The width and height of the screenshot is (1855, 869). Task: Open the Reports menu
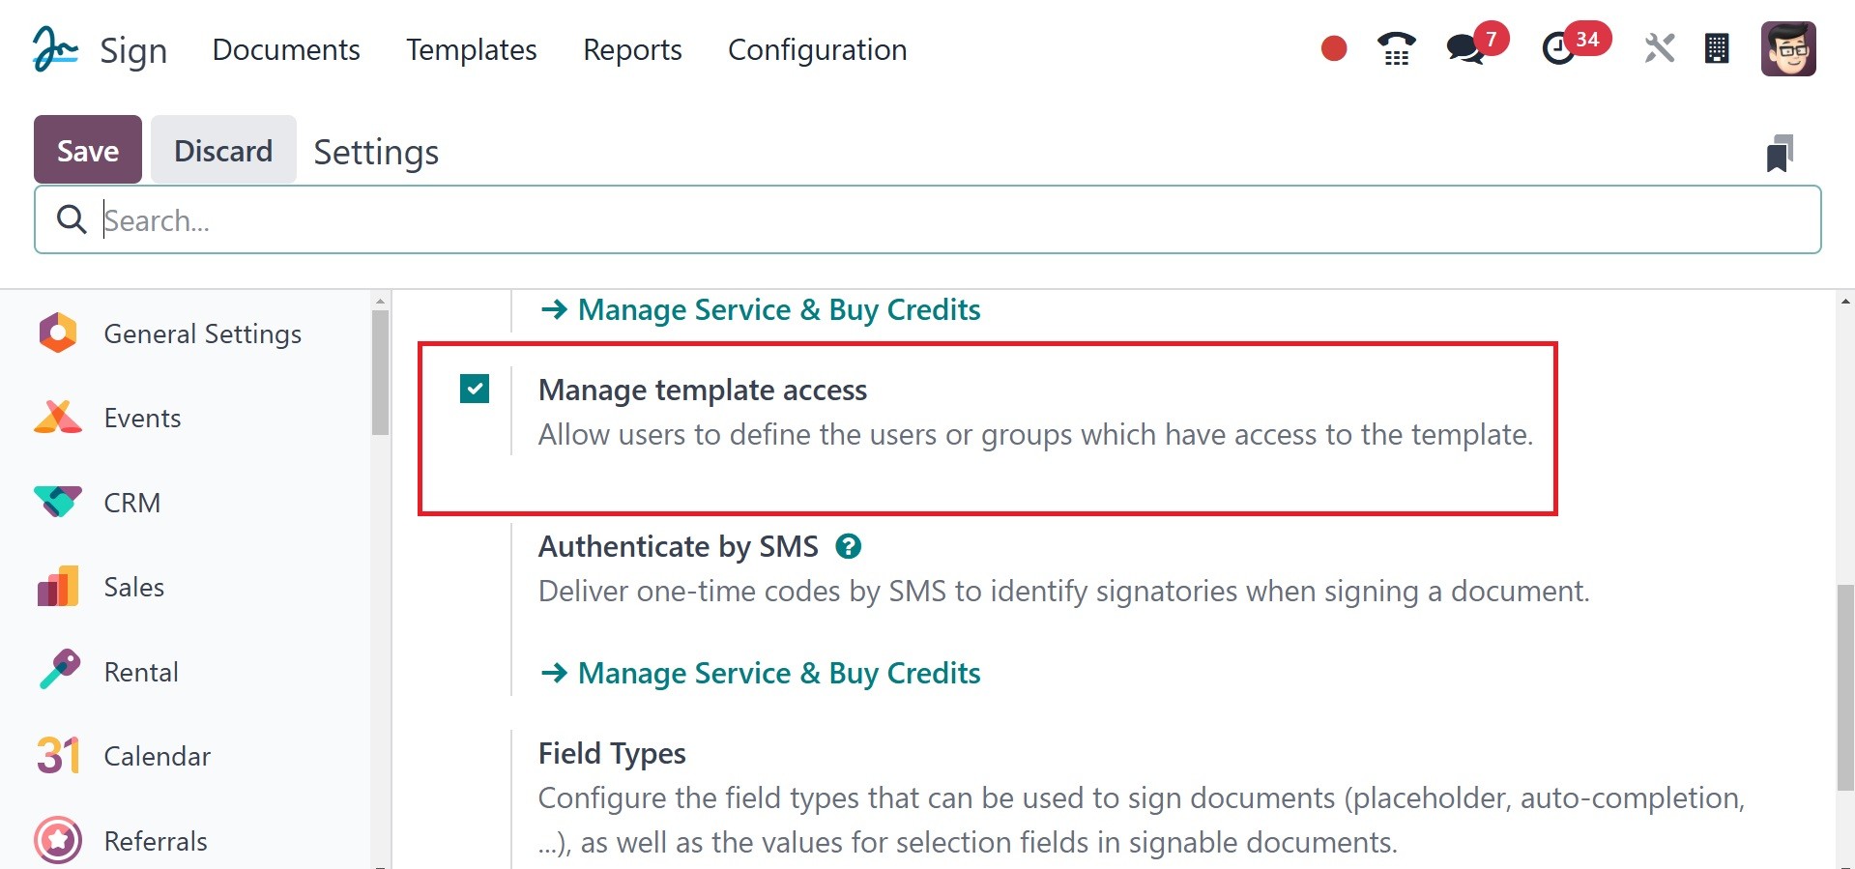click(632, 49)
